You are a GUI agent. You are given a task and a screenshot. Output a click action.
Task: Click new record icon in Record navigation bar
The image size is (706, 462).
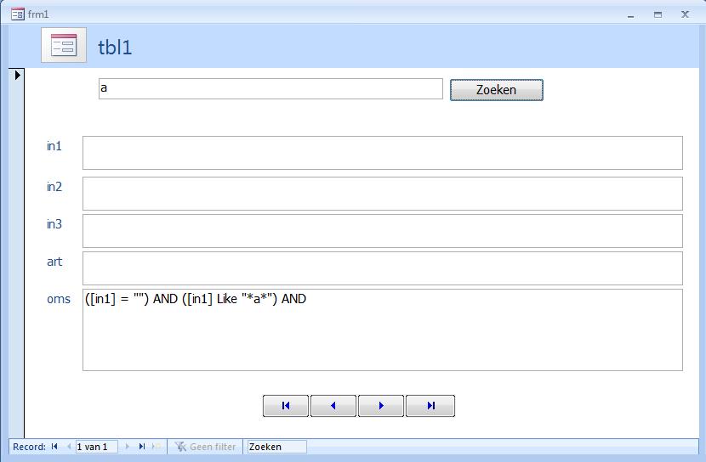click(x=157, y=447)
